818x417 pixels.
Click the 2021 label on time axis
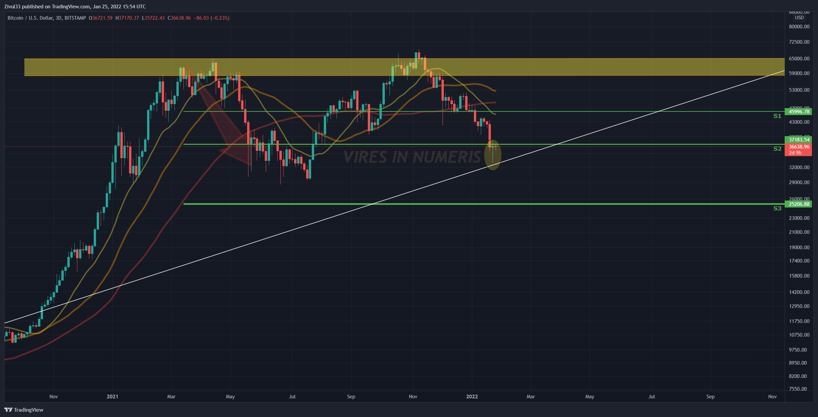[x=112, y=397]
